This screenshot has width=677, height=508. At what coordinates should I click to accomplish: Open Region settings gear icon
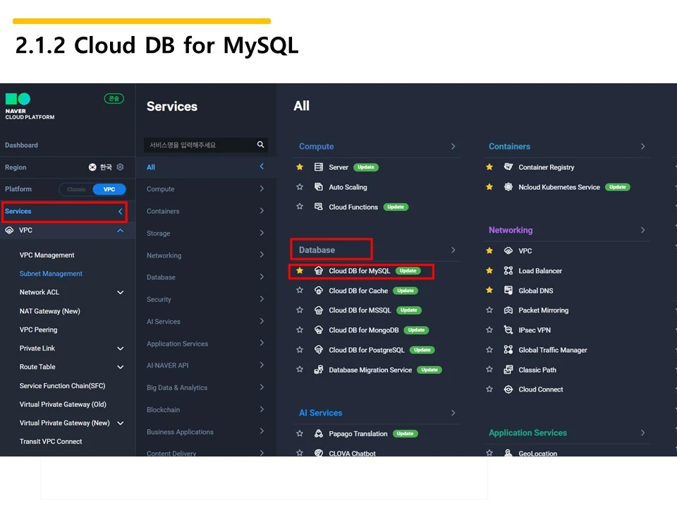pyautogui.click(x=120, y=167)
